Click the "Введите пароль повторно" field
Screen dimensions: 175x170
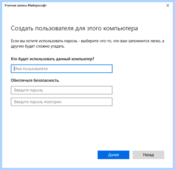point(62,102)
